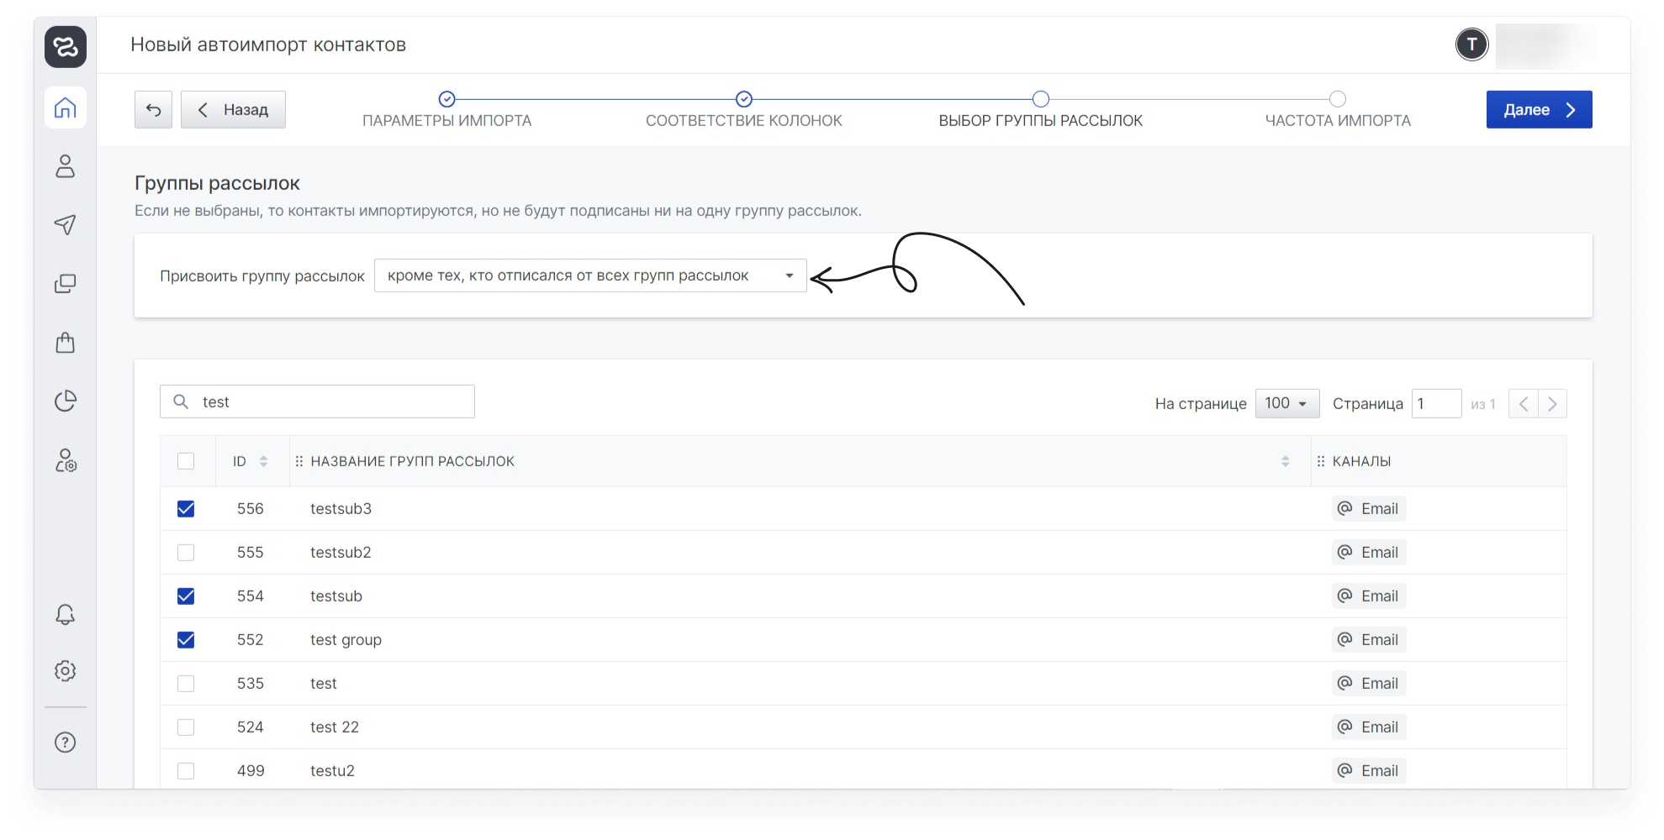
Task: Click the Email channel badge for test group
Action: 1368,640
